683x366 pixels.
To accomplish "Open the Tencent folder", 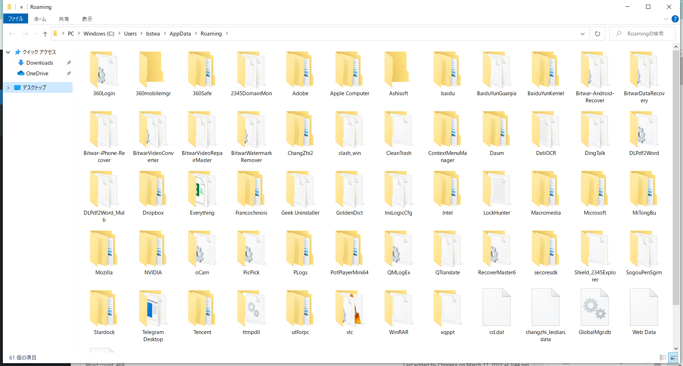I will (202, 313).
